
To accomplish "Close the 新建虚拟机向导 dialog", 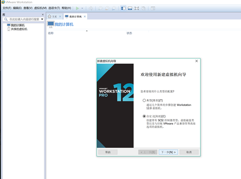I will (x=197, y=61).
